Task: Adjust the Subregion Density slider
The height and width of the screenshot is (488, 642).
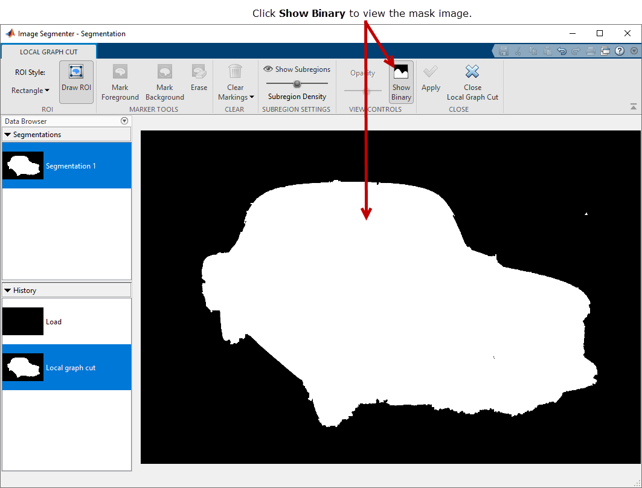Action: (297, 83)
